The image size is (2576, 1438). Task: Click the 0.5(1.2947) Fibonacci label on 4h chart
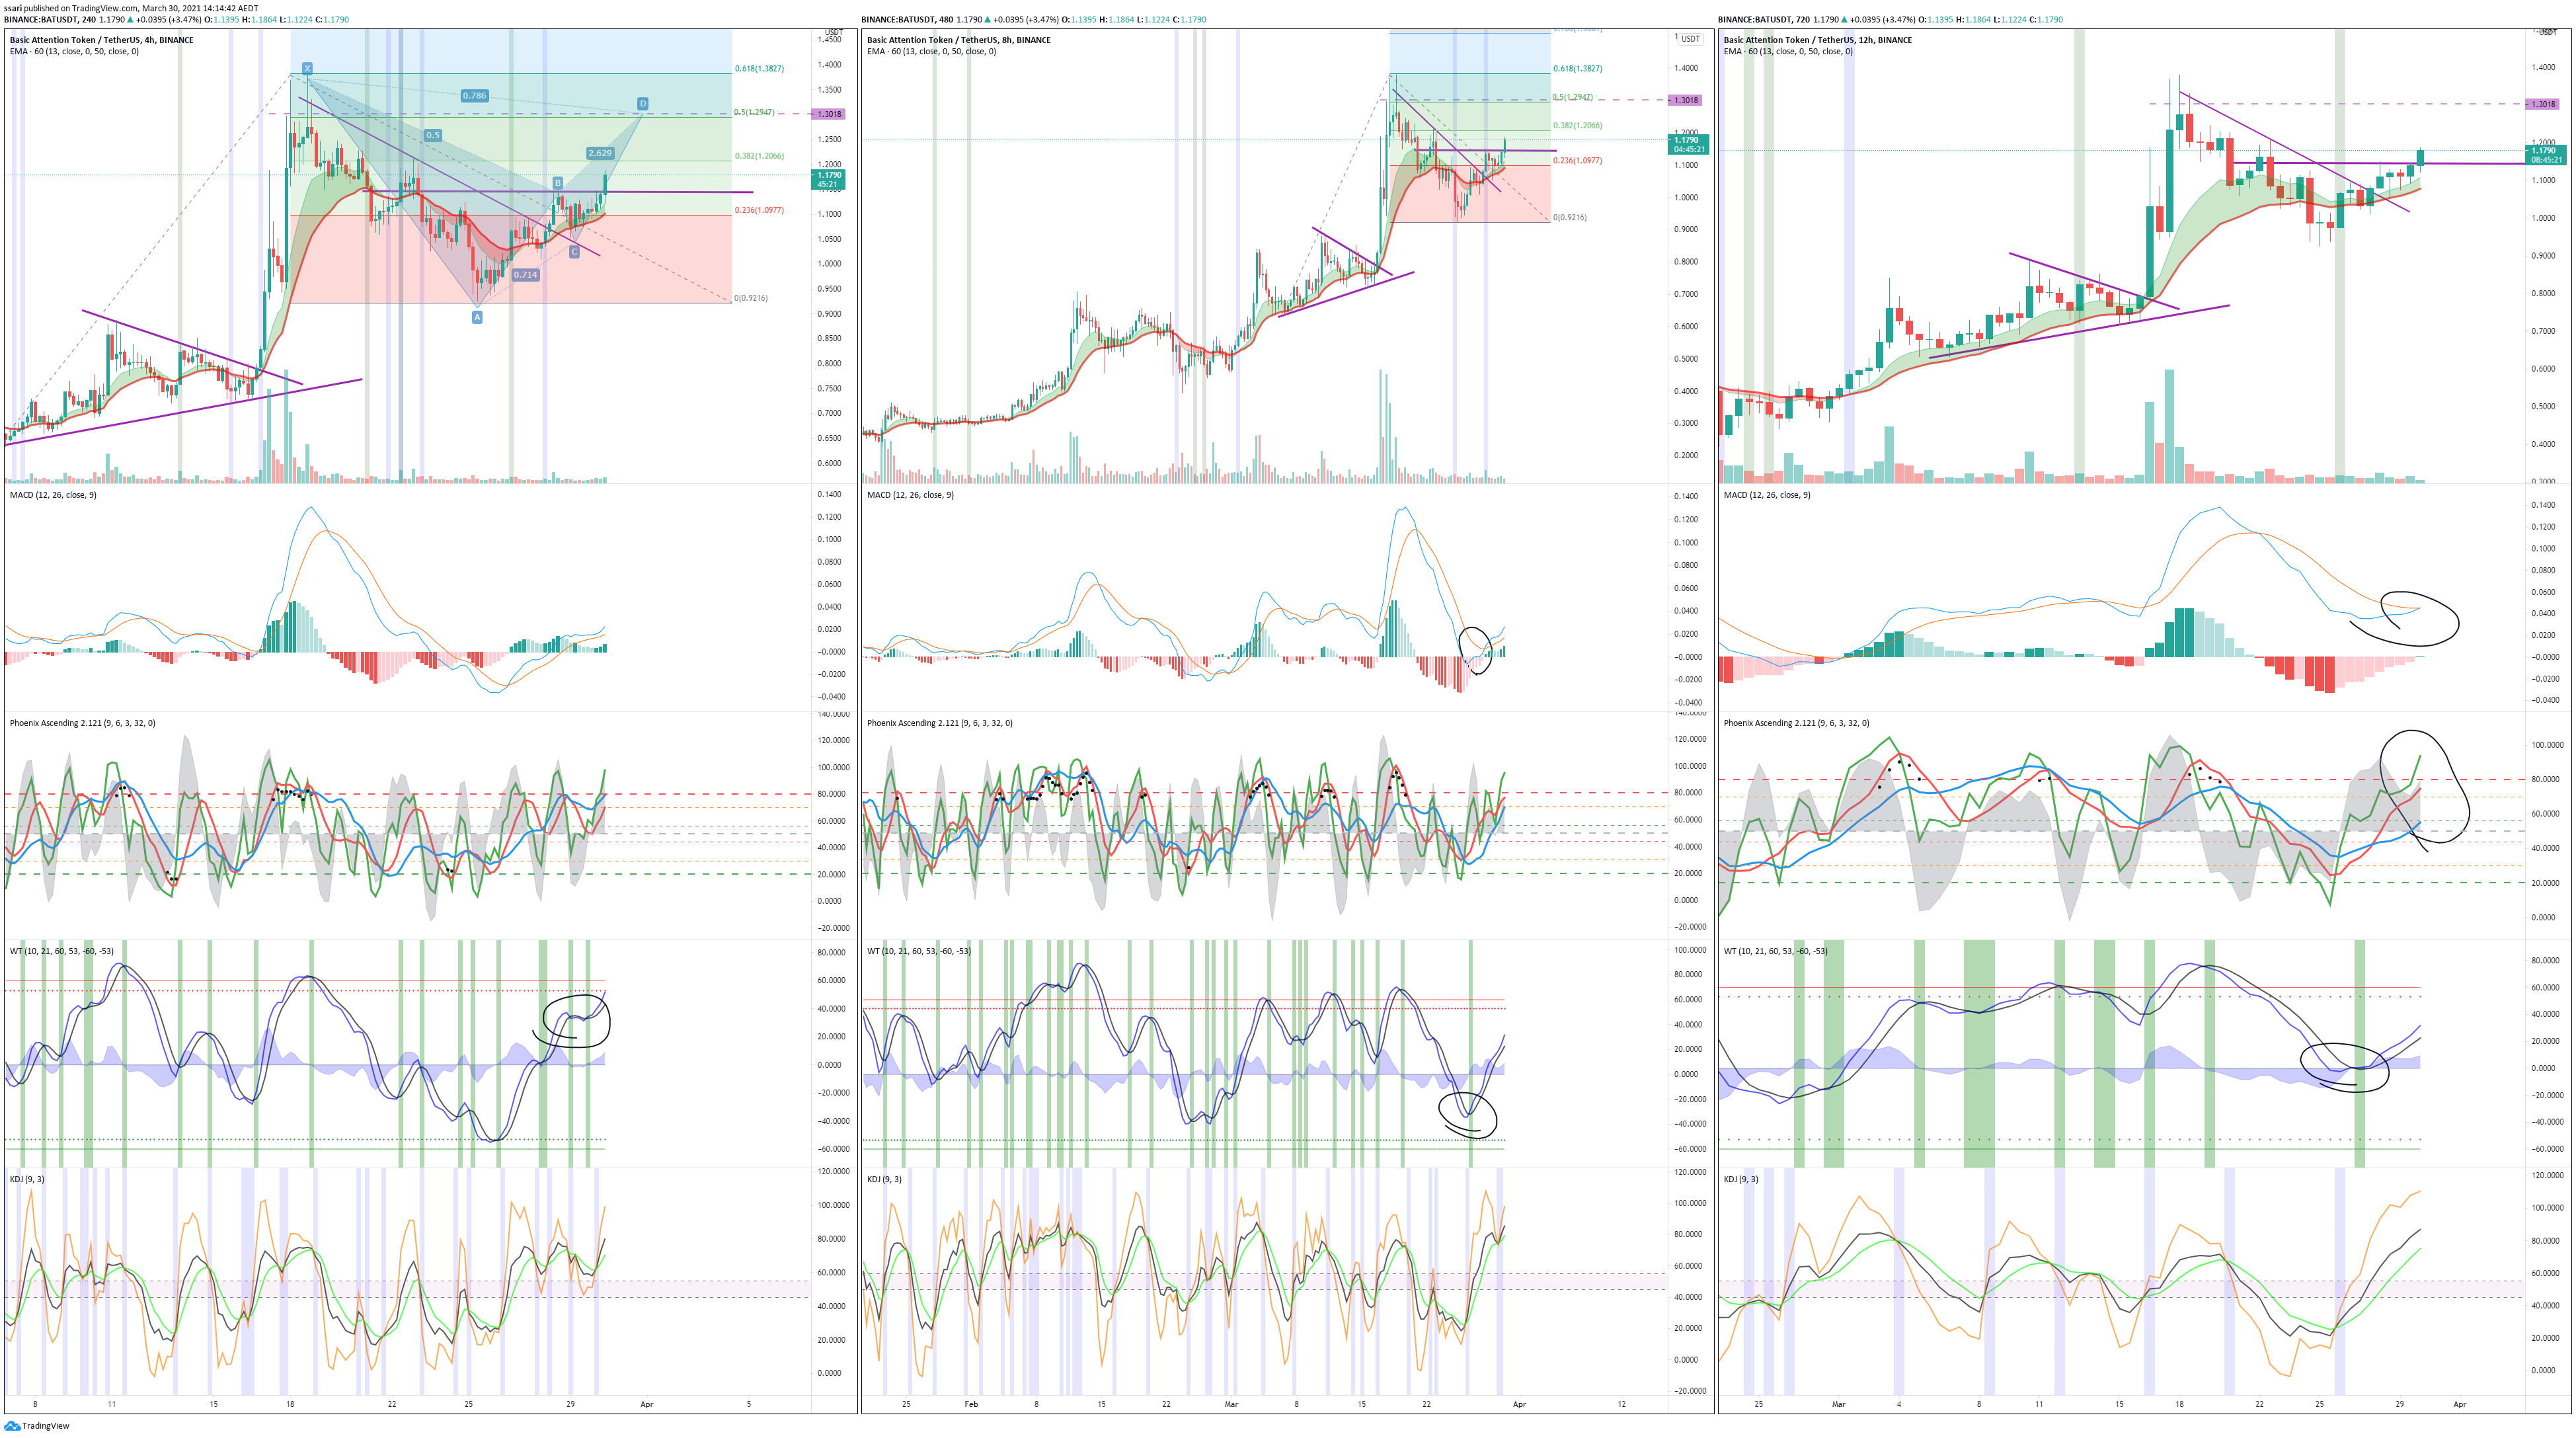click(754, 112)
